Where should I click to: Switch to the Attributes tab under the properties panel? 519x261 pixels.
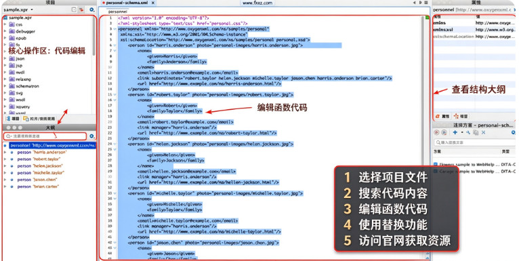(x=442, y=116)
